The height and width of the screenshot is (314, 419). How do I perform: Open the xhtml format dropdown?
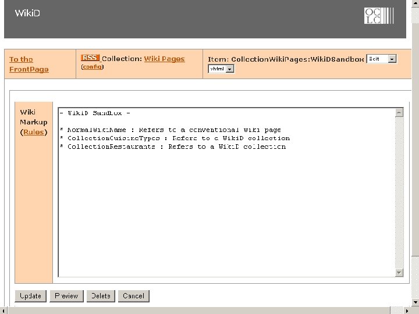(221, 69)
